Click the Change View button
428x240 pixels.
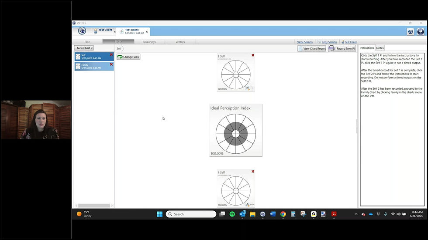(128, 57)
